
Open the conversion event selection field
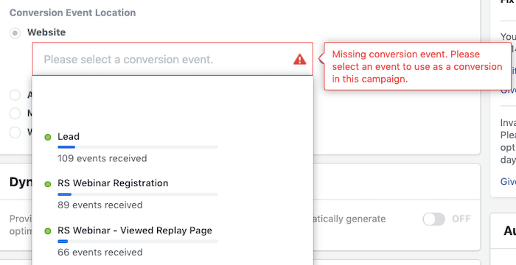pyautogui.click(x=172, y=59)
